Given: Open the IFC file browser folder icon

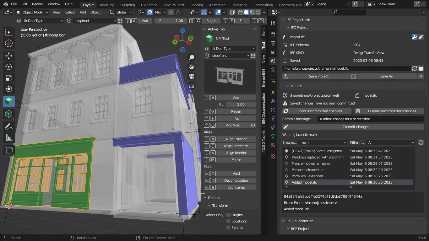Looking at the screenshot, I should pyautogui.click(x=421, y=68).
